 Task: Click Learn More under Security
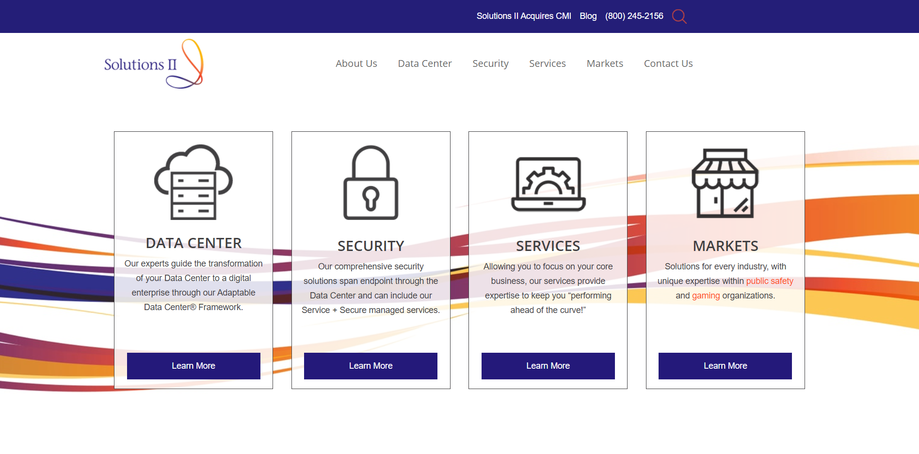(x=371, y=366)
